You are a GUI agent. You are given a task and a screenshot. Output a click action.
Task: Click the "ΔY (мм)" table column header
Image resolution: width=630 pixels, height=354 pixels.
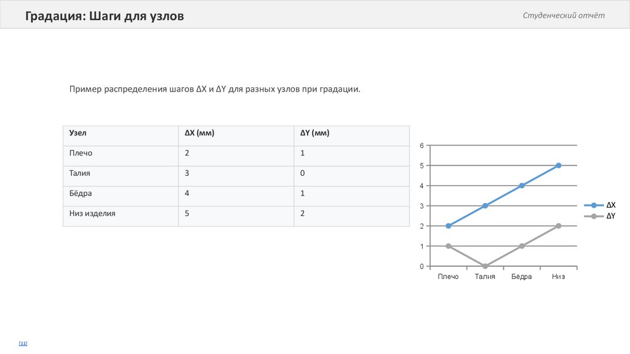(315, 133)
